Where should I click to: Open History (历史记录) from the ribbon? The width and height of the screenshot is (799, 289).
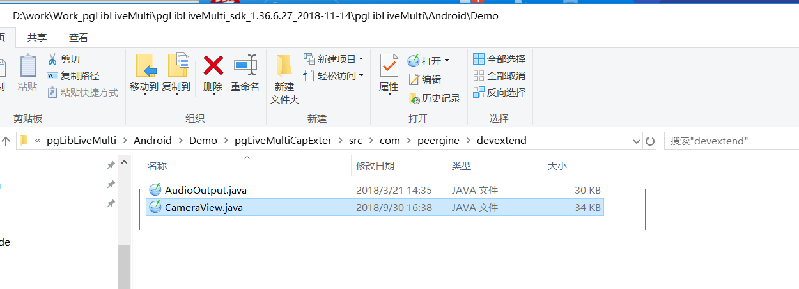click(434, 98)
